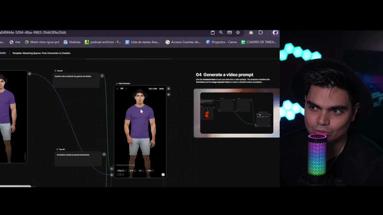Screen dimensions: 383x215
Task: Click the round generate button on the Video Generator
Action: [163, 175]
